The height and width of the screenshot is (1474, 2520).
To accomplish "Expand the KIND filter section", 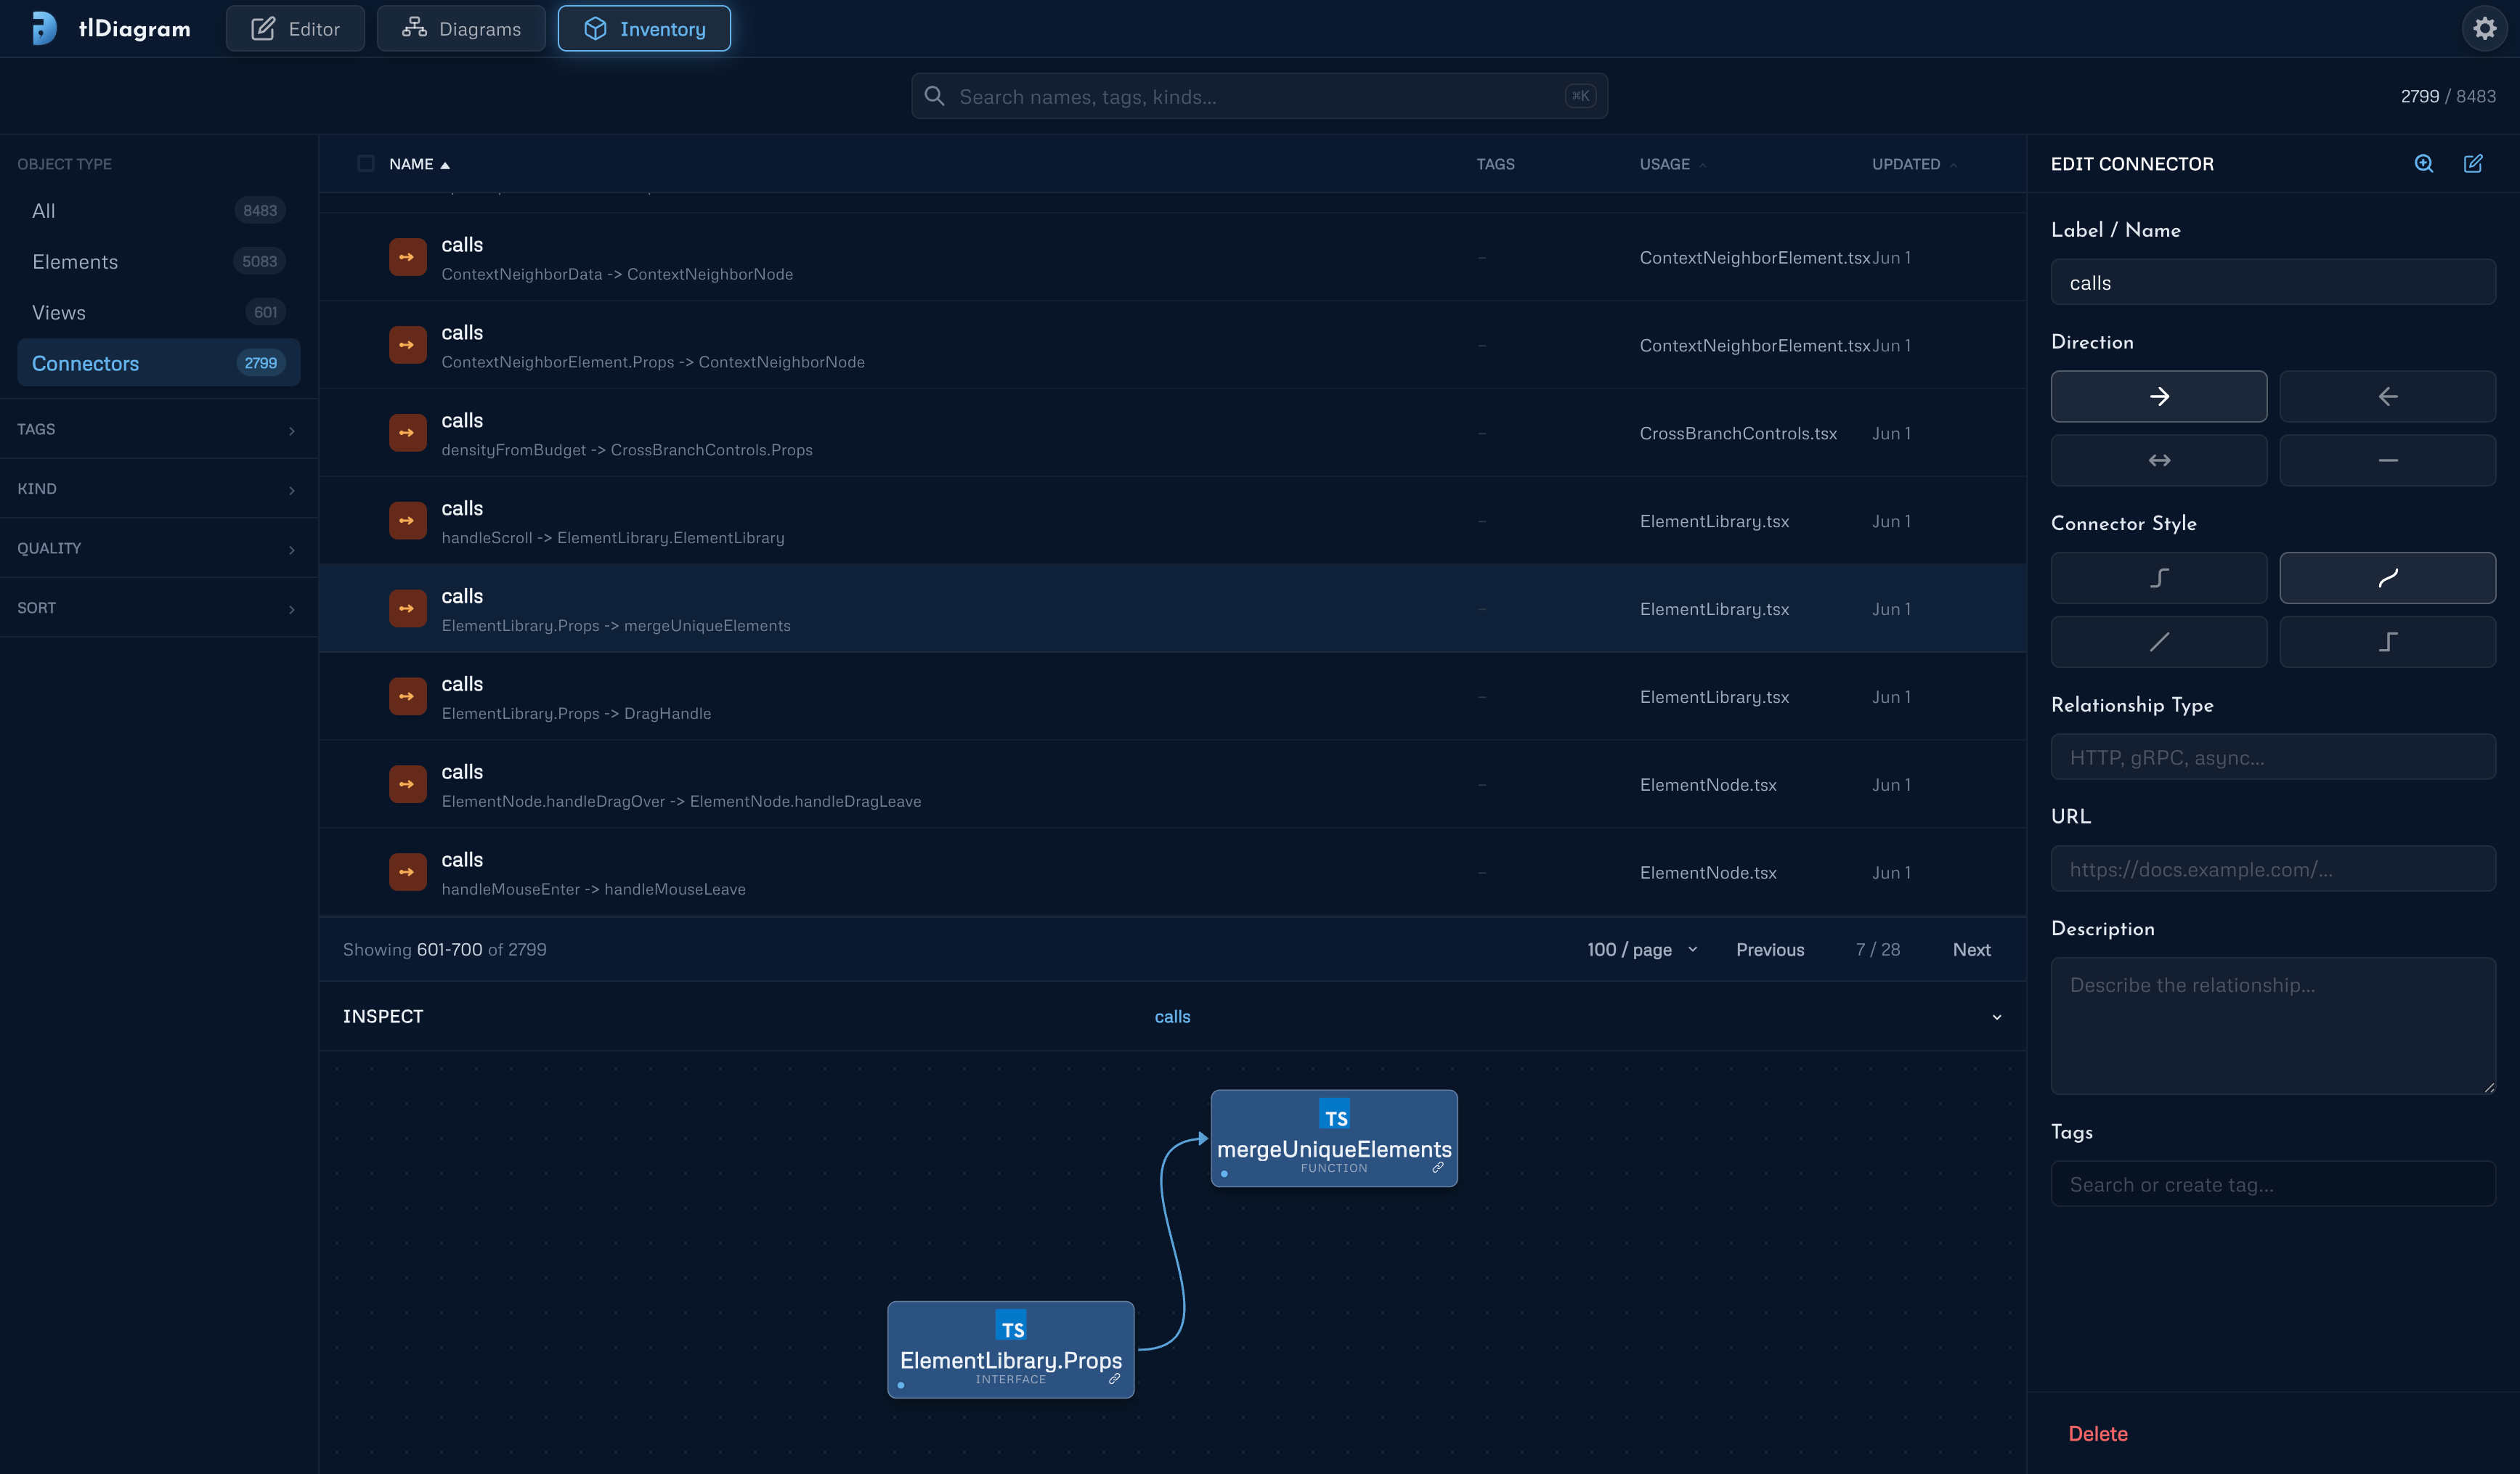I will pos(159,489).
